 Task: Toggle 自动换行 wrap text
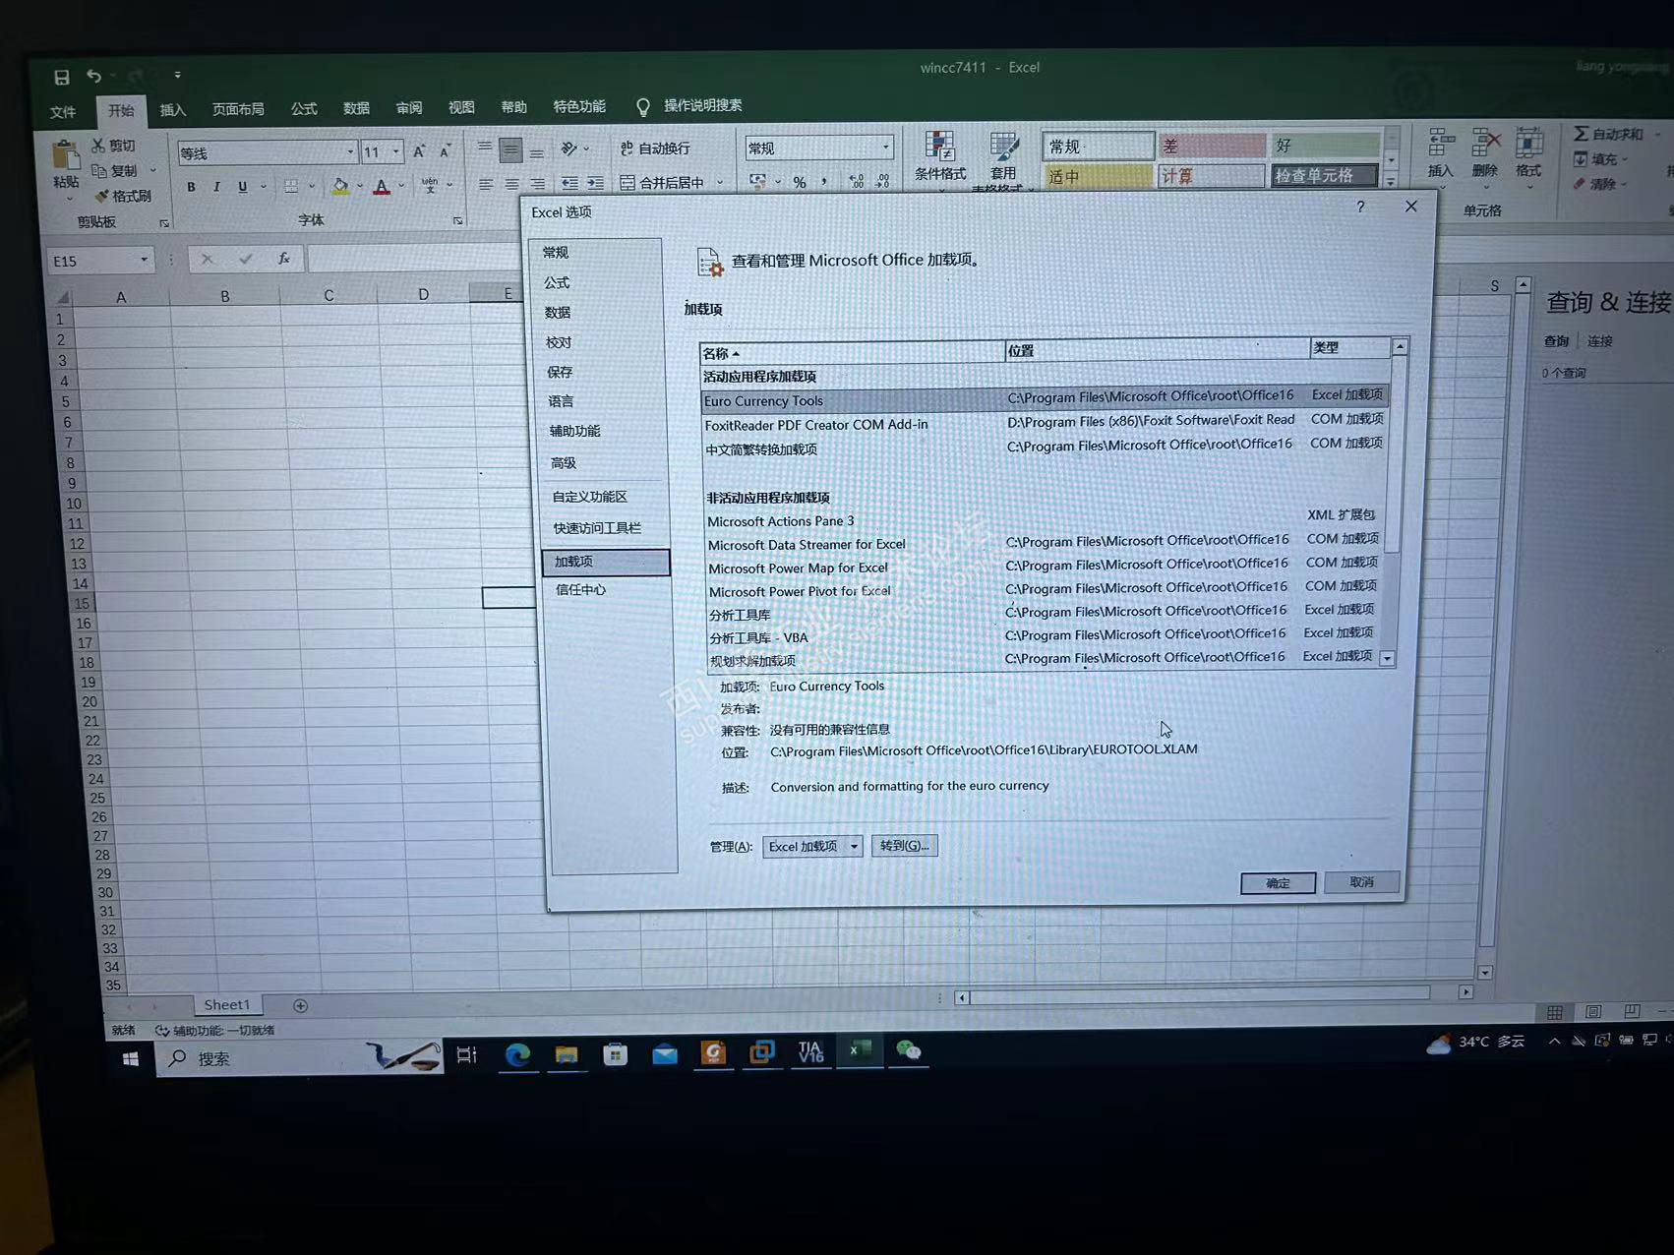coord(655,149)
